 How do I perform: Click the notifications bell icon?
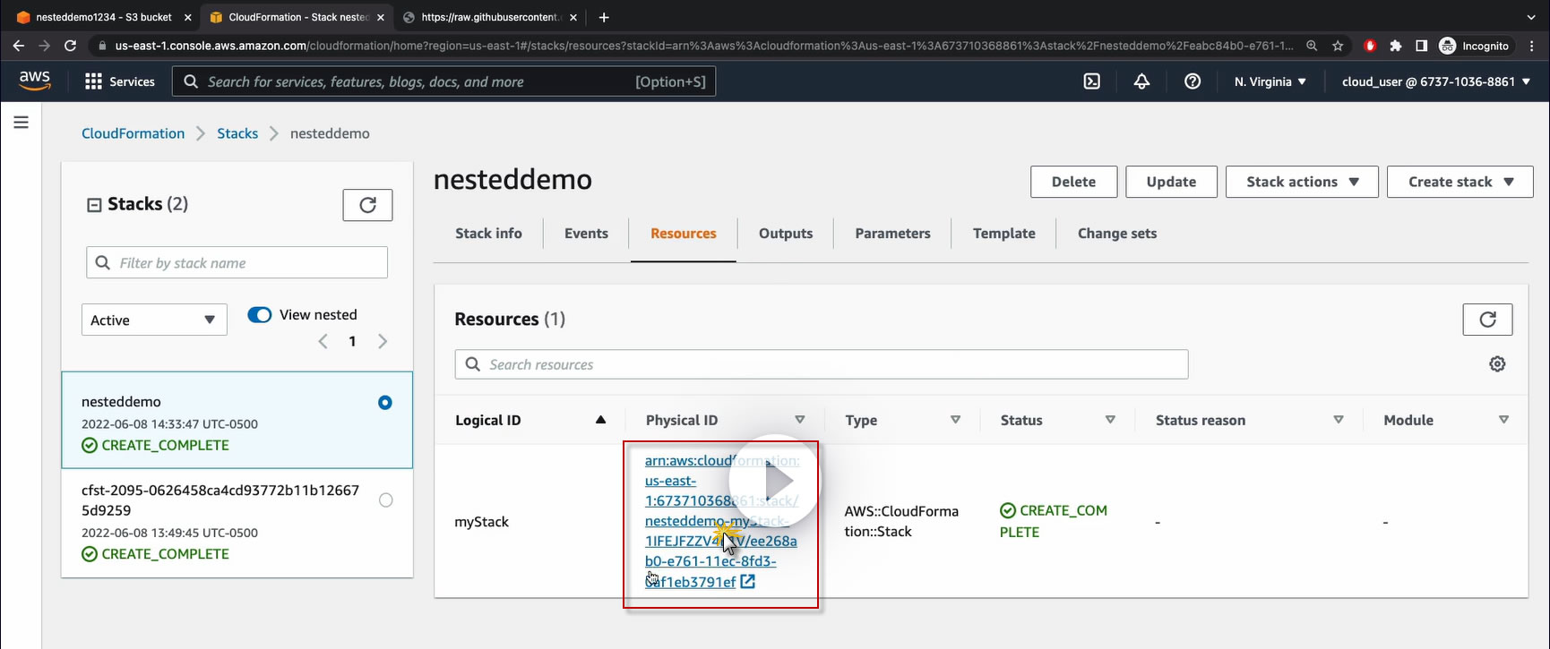(x=1141, y=81)
